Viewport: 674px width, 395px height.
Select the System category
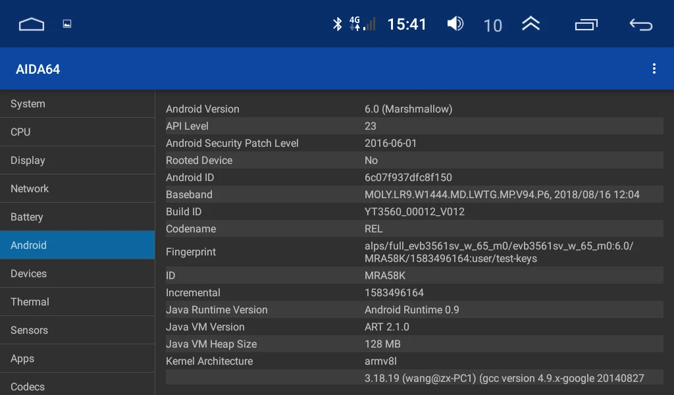point(78,103)
